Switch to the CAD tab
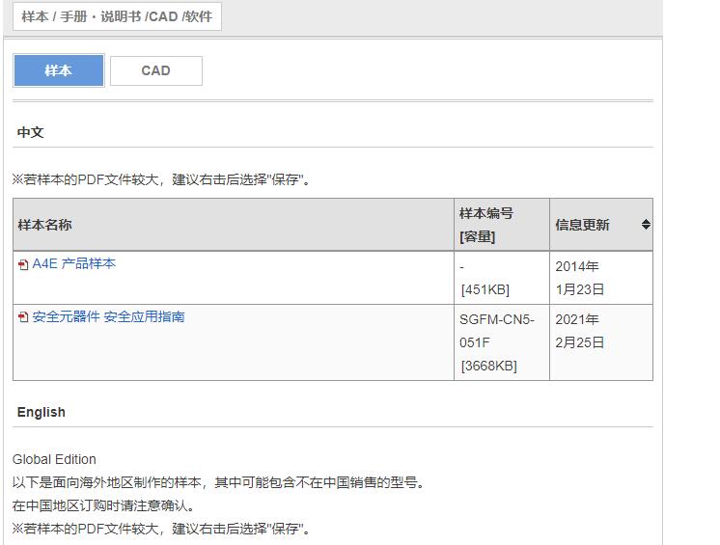 click(156, 70)
